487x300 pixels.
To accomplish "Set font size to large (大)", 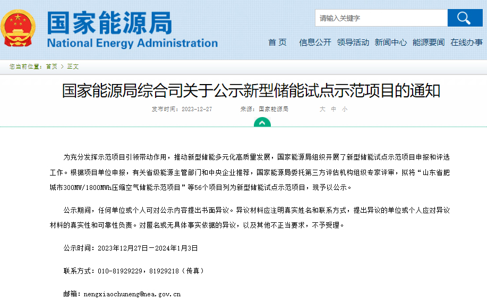I will point(322,109).
